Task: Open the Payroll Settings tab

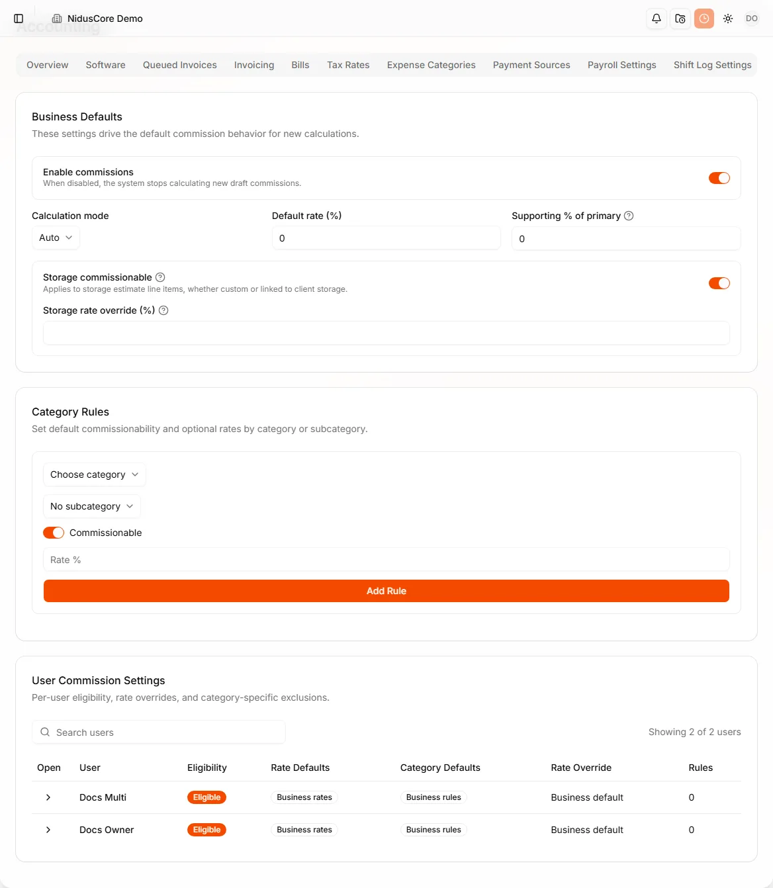Action: click(x=622, y=65)
